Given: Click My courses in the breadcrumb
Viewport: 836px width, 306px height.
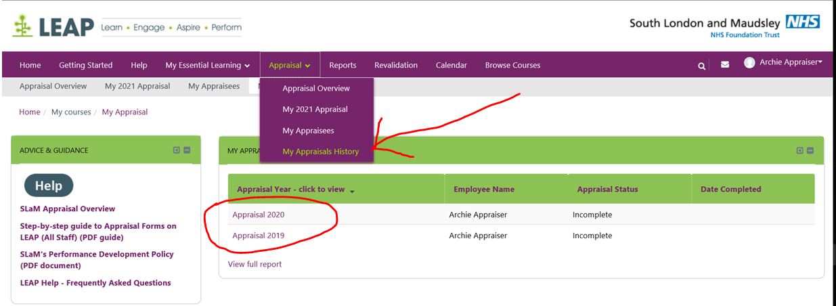Looking at the screenshot, I should pyautogui.click(x=71, y=112).
